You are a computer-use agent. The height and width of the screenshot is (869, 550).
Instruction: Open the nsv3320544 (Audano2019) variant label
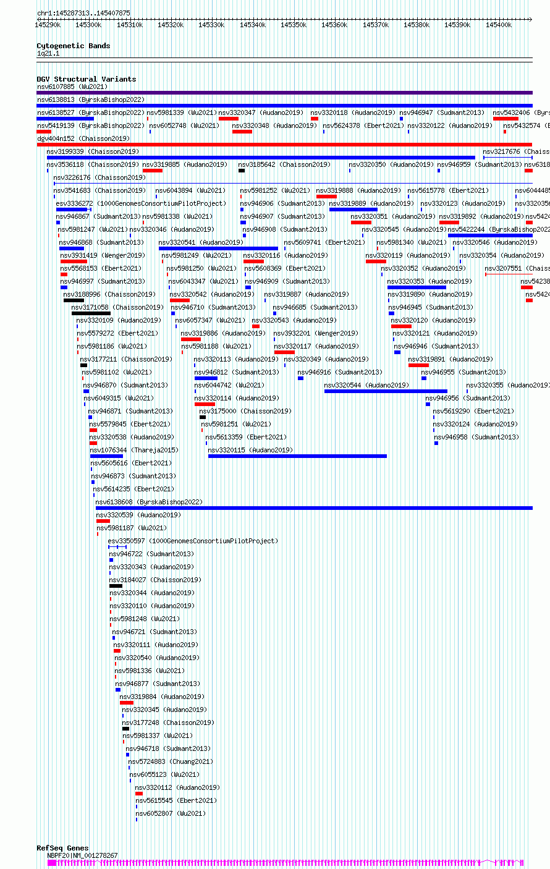pos(366,385)
